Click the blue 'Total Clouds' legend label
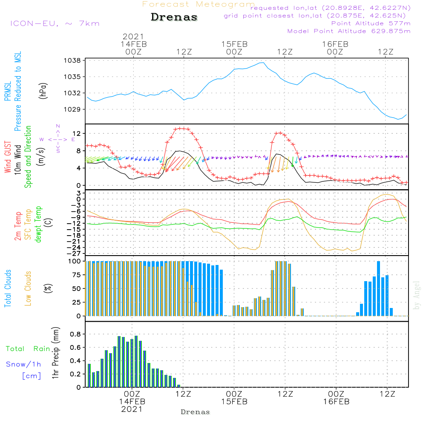Viewport: 426px width, 426px height. [8, 288]
